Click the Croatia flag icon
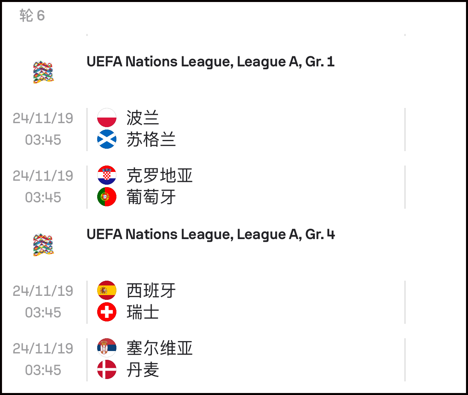Viewport: 468px width, 395px height. [106, 175]
